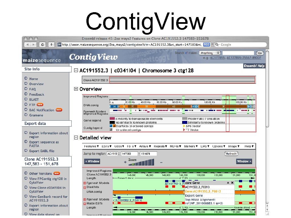
Task: Click the Refresh button
Action: click(231, 153)
